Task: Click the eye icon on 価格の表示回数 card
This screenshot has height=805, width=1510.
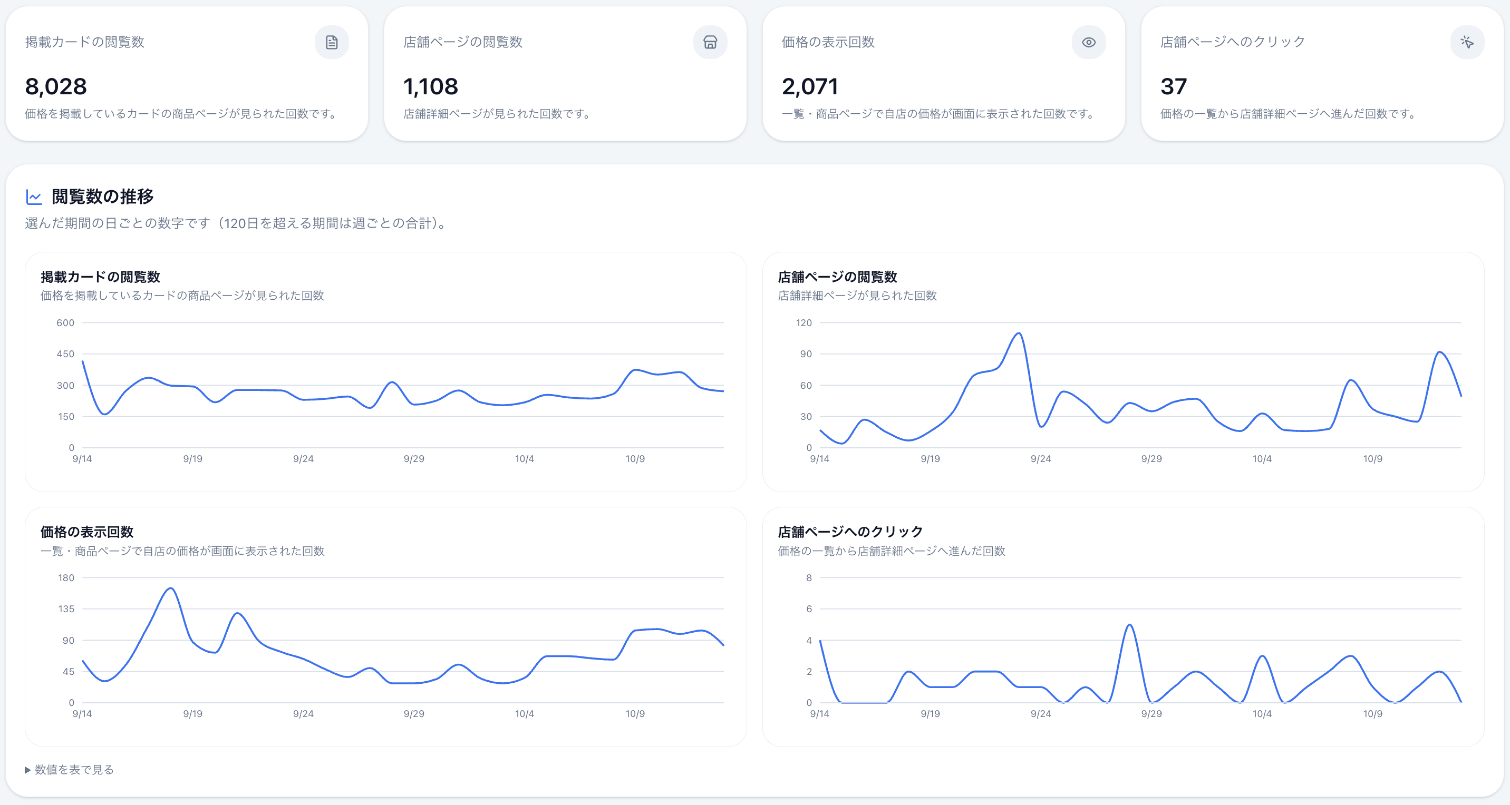Action: (x=1089, y=42)
